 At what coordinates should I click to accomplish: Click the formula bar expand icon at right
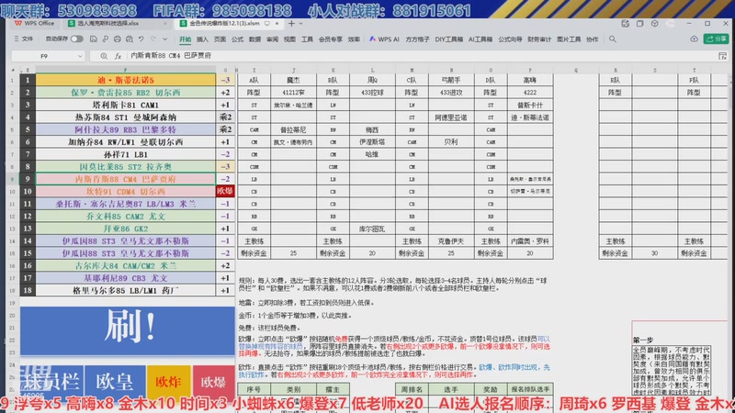(722, 56)
